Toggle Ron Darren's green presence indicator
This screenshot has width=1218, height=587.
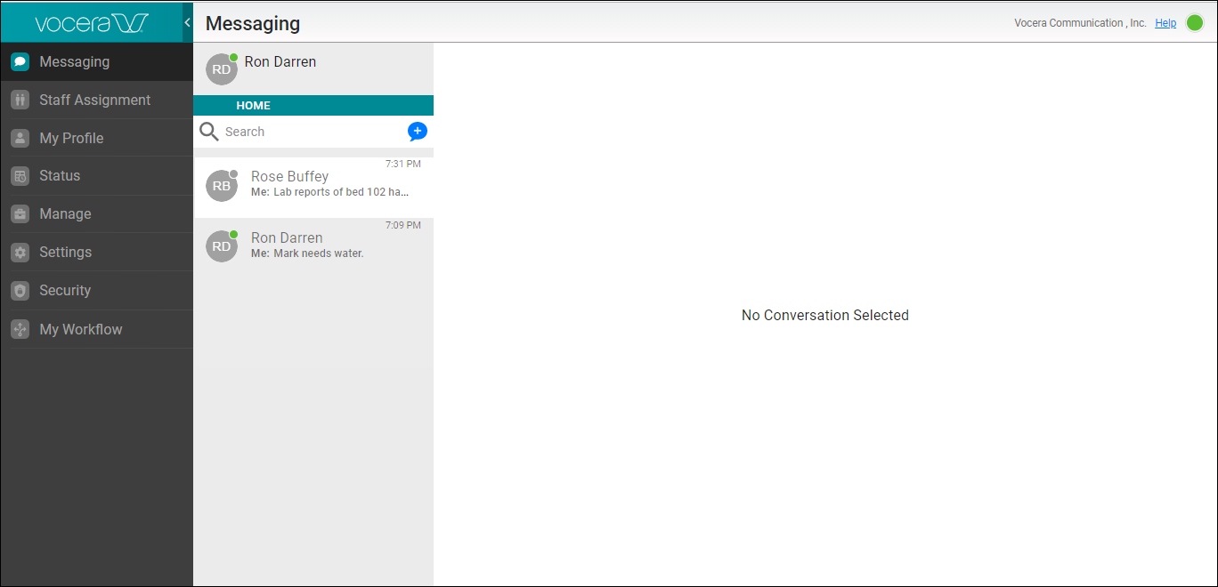point(232,56)
